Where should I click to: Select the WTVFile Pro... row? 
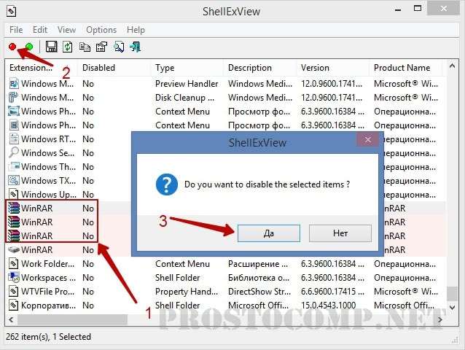[225, 292]
